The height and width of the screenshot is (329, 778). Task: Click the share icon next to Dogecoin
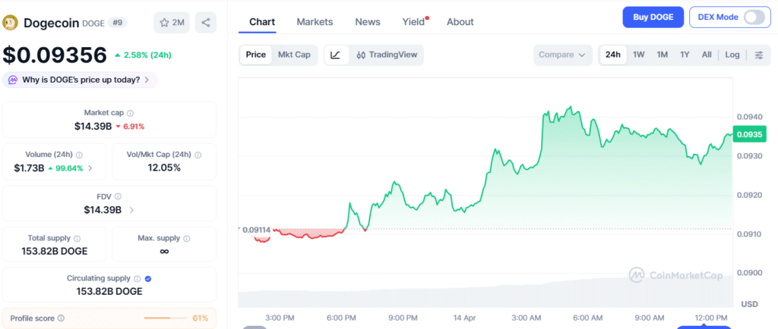[x=206, y=23]
